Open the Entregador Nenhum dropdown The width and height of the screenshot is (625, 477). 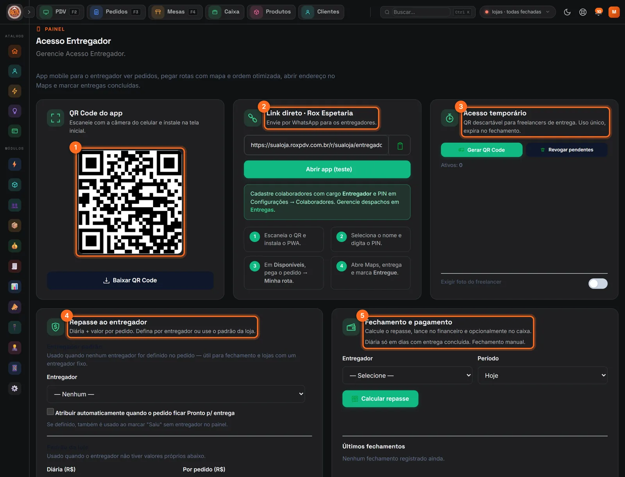(176, 394)
